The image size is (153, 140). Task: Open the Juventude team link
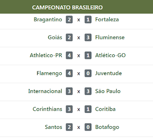tap(109, 73)
